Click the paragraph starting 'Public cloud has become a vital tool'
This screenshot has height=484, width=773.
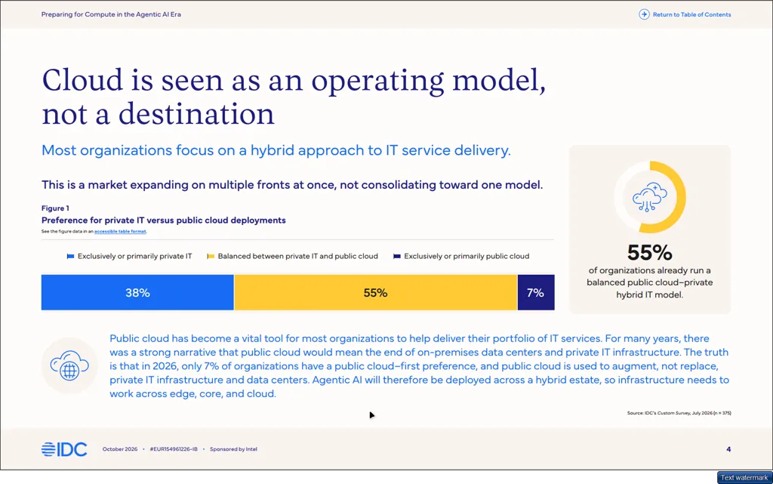tap(419, 365)
